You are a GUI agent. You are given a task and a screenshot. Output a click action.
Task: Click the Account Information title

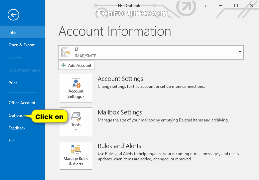pos(115,31)
